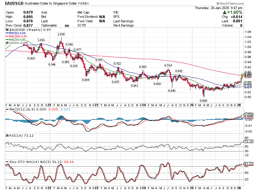Click the candlestick icon beside $AUDSGD (Weekly)
The image size is (257, 191).
[x=7, y=30]
